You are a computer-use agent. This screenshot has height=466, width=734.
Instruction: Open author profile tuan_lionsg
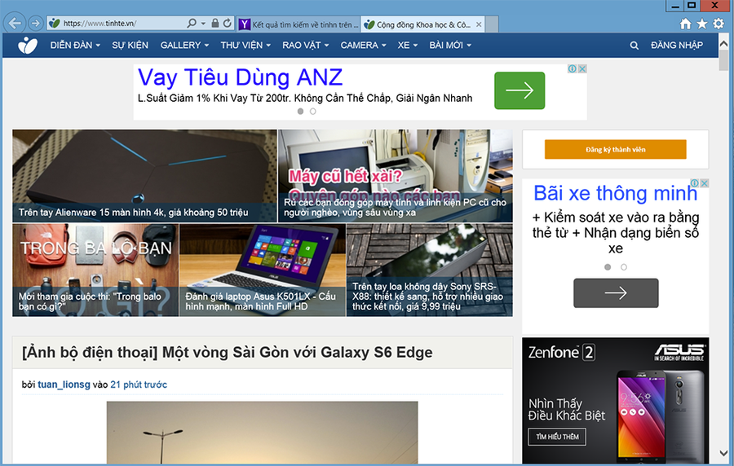pyautogui.click(x=64, y=385)
